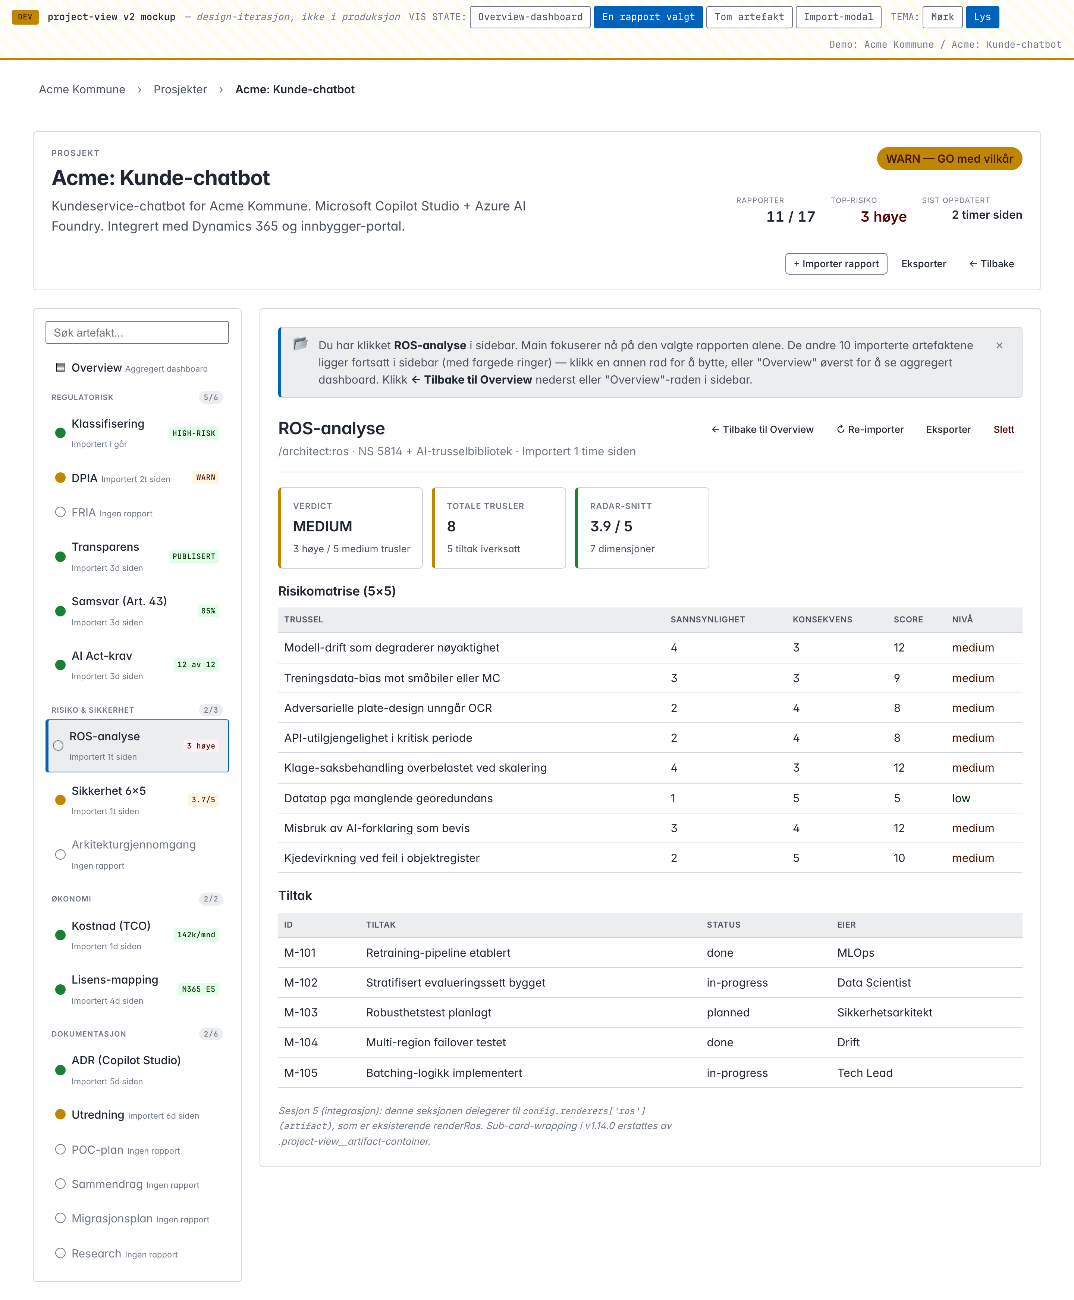Screen dimensions: 1074x1300
Task: Click the WARN badge on DPIA
Action: coord(205,477)
